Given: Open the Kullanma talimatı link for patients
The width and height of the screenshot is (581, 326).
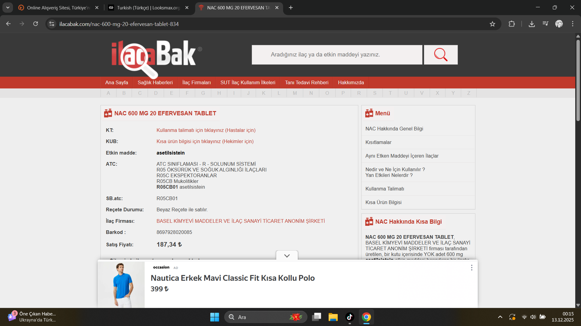Looking at the screenshot, I should point(206,130).
